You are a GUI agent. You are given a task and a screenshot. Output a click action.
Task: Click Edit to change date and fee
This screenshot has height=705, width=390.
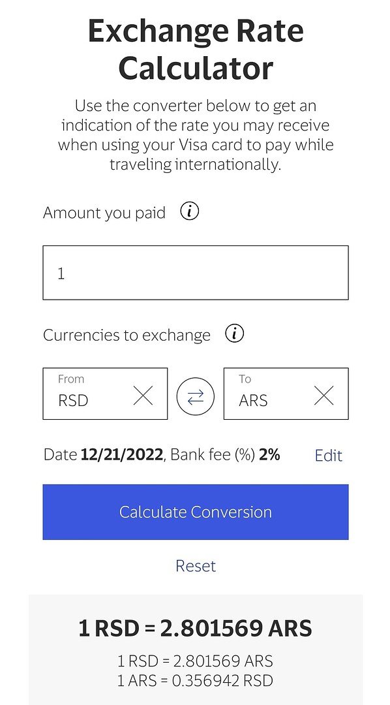pyautogui.click(x=329, y=456)
